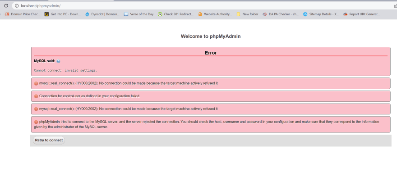Click the controluser connection failed error icon

[x=36, y=96]
